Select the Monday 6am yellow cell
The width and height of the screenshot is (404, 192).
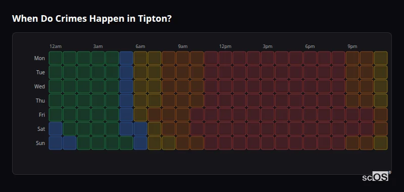click(x=140, y=58)
